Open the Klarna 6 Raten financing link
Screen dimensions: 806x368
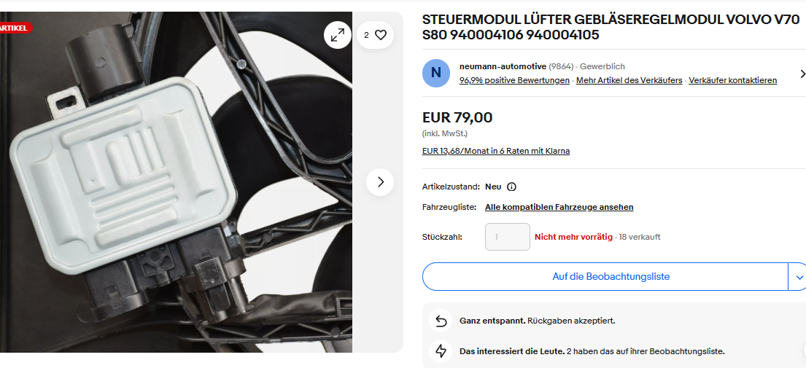[x=496, y=151]
